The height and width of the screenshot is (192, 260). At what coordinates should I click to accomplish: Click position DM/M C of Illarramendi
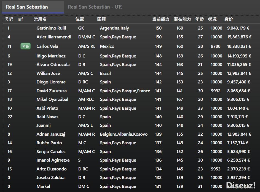(87, 37)
